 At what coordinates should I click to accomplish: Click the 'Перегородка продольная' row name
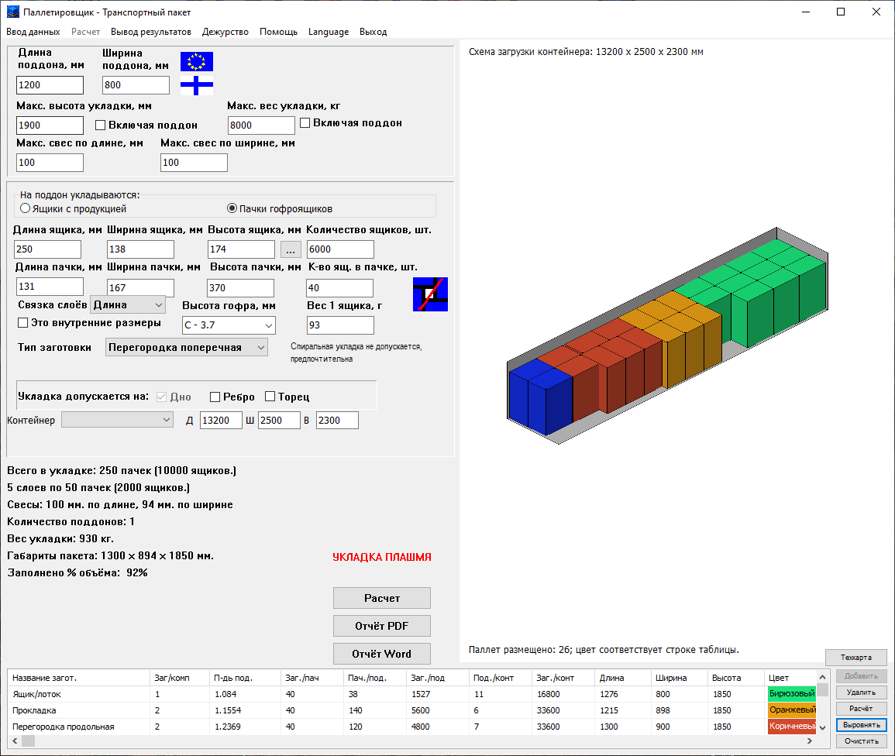click(64, 727)
